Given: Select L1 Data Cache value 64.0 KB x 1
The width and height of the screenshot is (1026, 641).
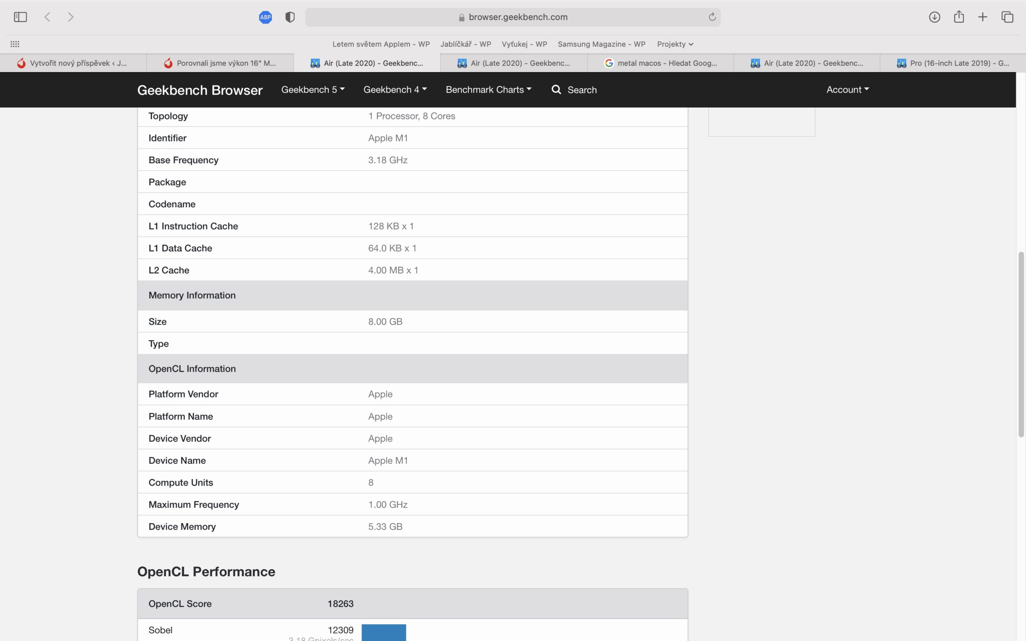Looking at the screenshot, I should [392, 248].
